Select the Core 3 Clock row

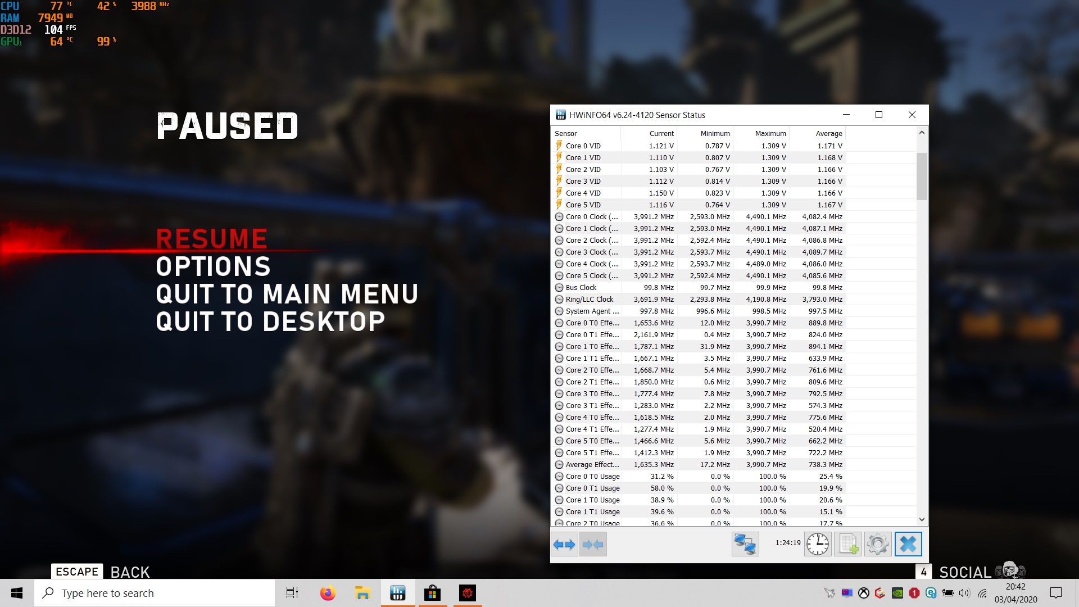699,252
